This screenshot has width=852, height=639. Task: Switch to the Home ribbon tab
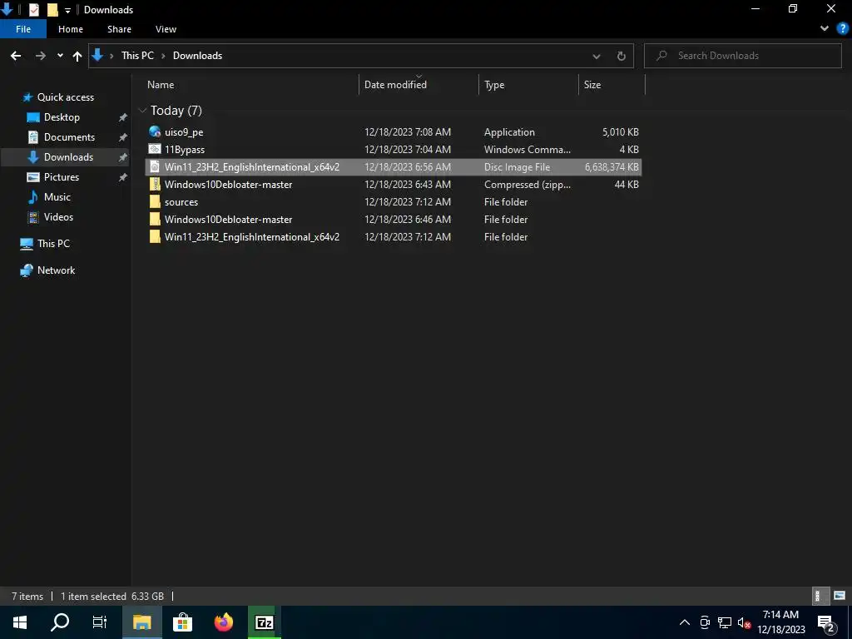[x=71, y=29]
